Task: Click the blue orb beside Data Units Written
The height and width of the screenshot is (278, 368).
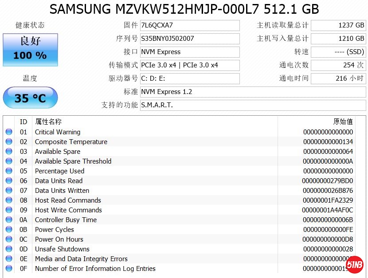Action: 9,191
